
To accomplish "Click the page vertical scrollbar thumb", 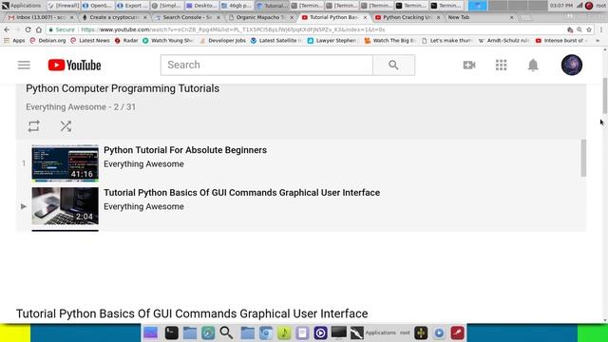I will [604, 96].
